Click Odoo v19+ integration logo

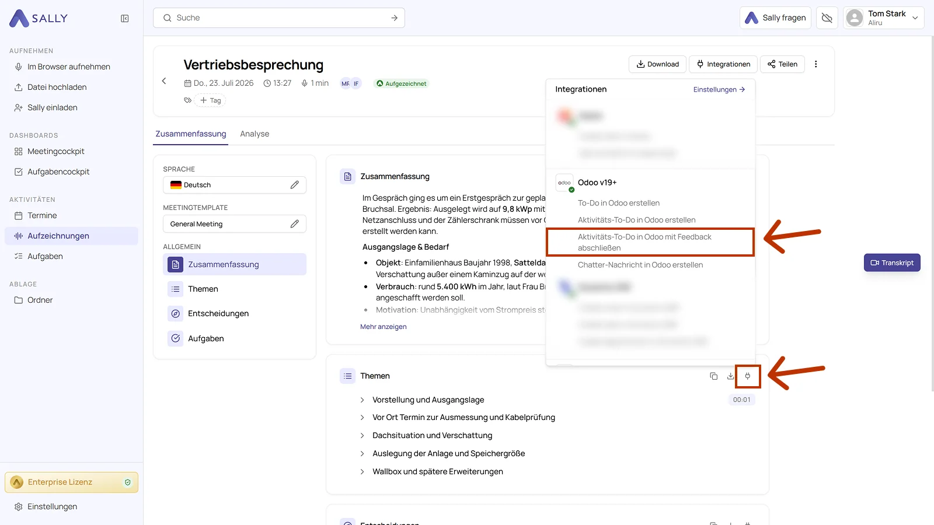click(564, 183)
